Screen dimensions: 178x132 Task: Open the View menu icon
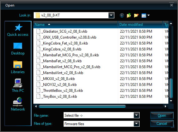click(x=146, y=16)
